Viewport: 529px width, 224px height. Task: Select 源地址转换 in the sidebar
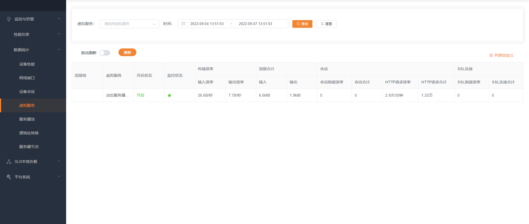tap(29, 133)
